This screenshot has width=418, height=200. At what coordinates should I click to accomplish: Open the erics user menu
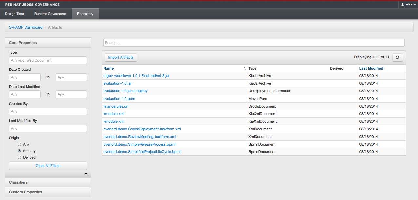click(x=408, y=5)
